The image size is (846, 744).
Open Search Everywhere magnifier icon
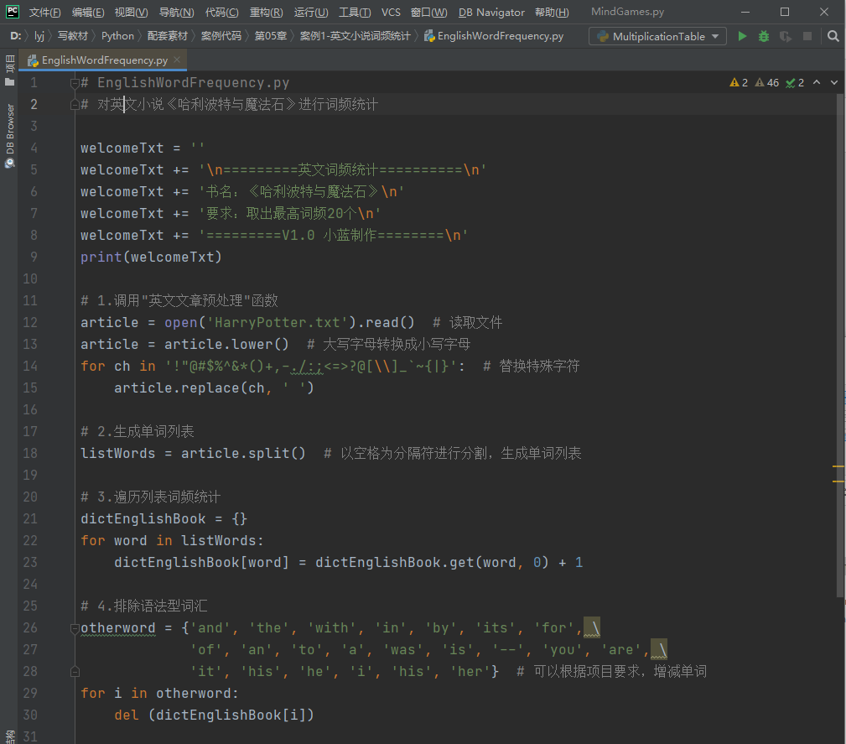click(833, 36)
